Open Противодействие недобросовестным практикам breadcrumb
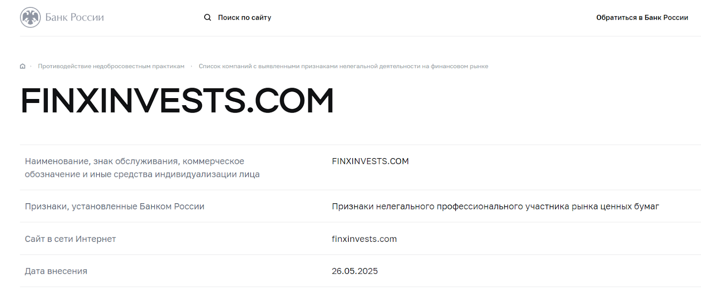 tap(111, 66)
